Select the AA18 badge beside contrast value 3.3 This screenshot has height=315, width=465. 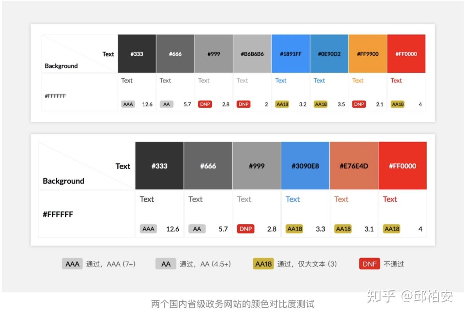point(295,229)
